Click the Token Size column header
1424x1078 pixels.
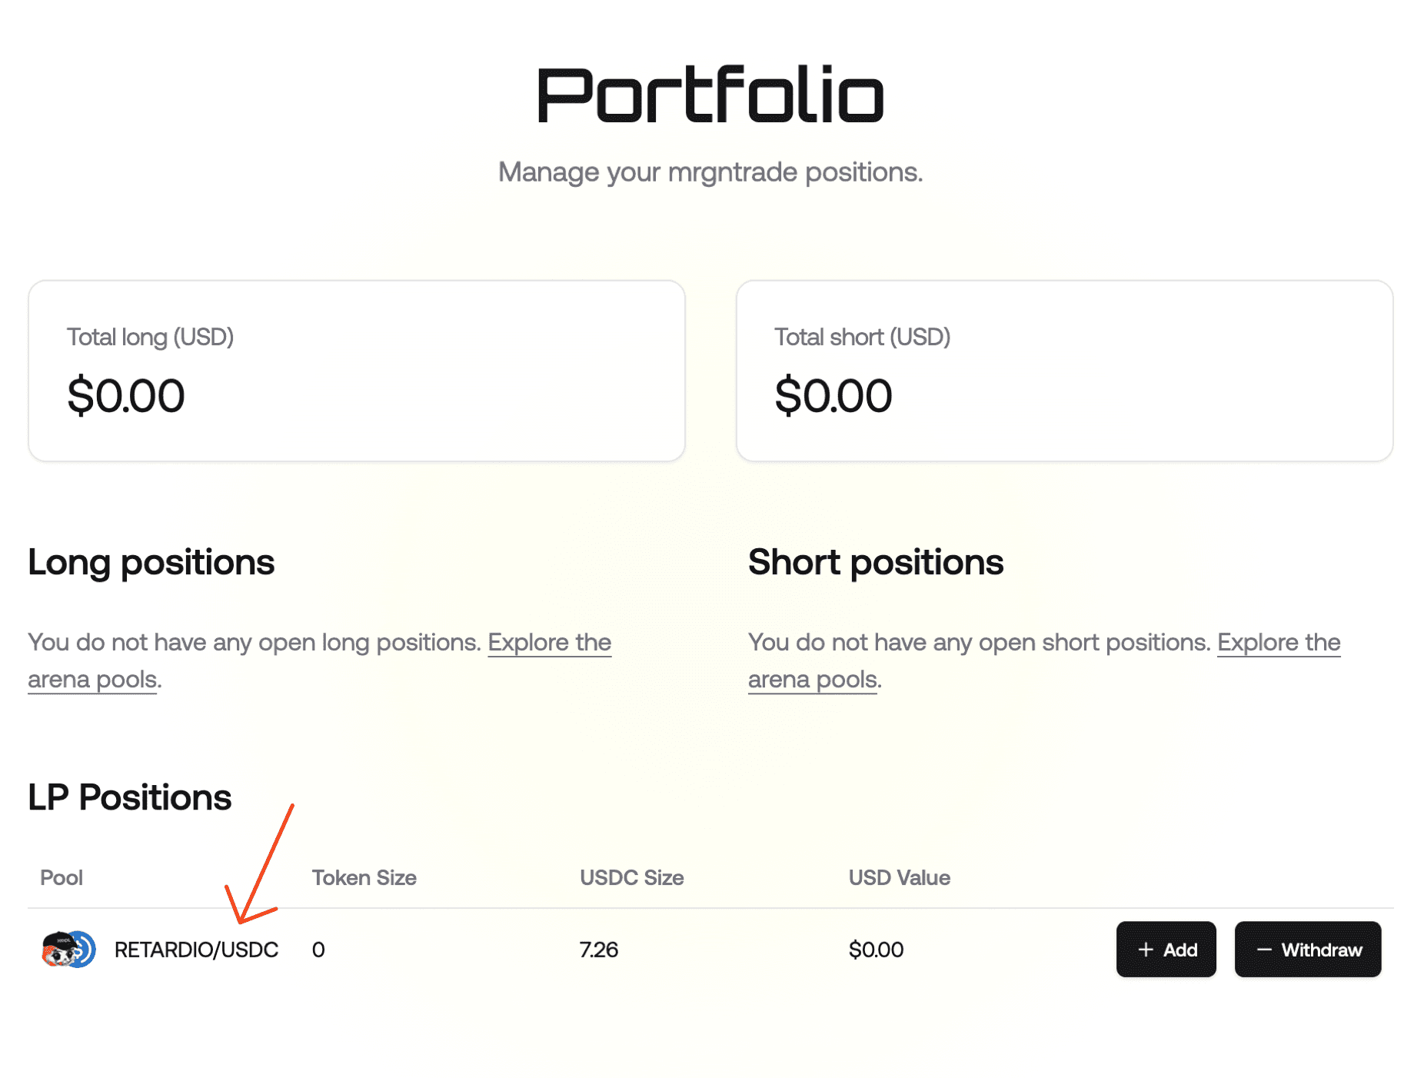[x=364, y=877]
